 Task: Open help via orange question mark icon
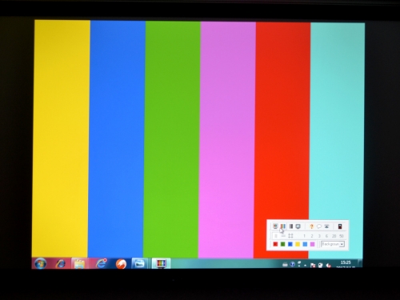coord(311,226)
